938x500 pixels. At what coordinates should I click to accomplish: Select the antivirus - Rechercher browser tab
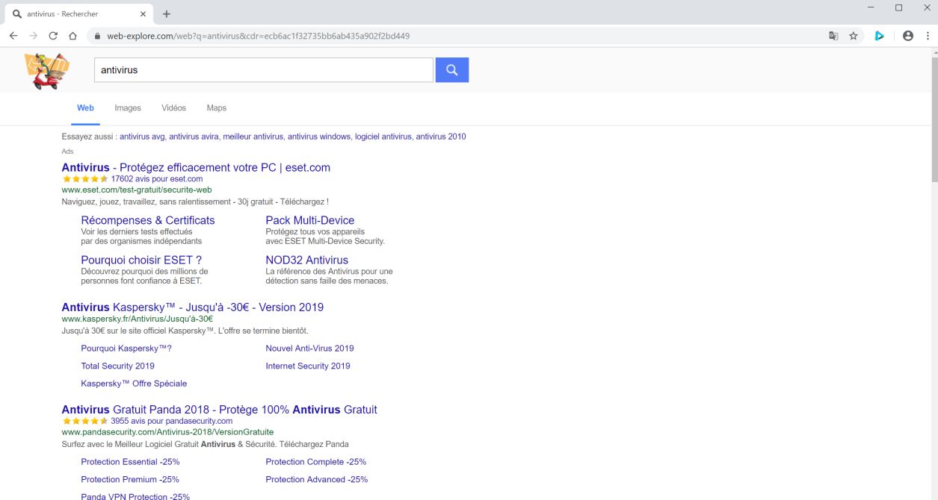point(78,14)
